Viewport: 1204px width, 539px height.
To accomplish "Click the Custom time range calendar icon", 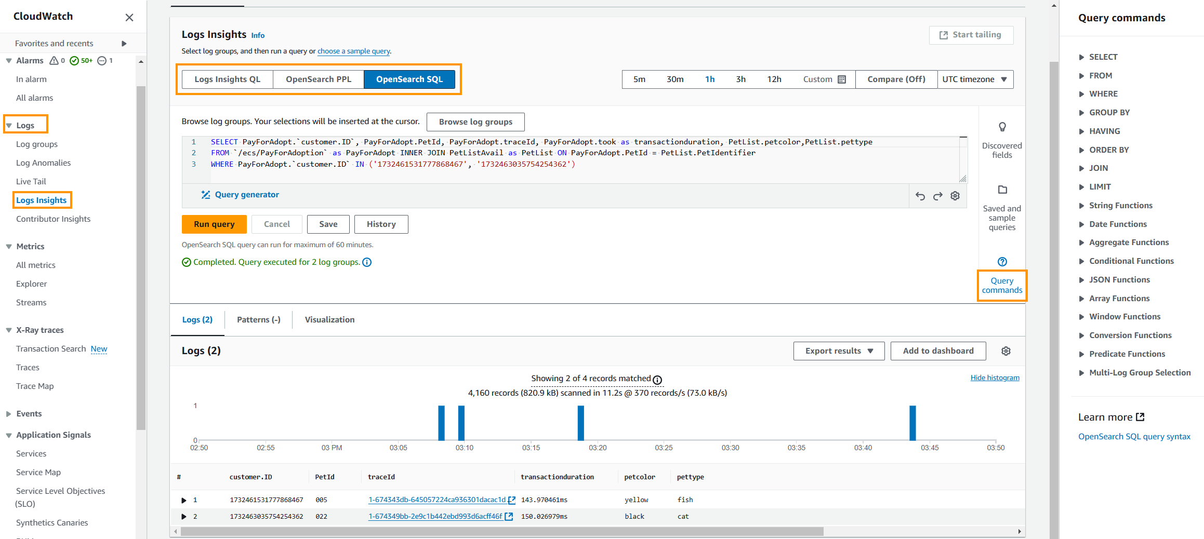I will pos(842,79).
